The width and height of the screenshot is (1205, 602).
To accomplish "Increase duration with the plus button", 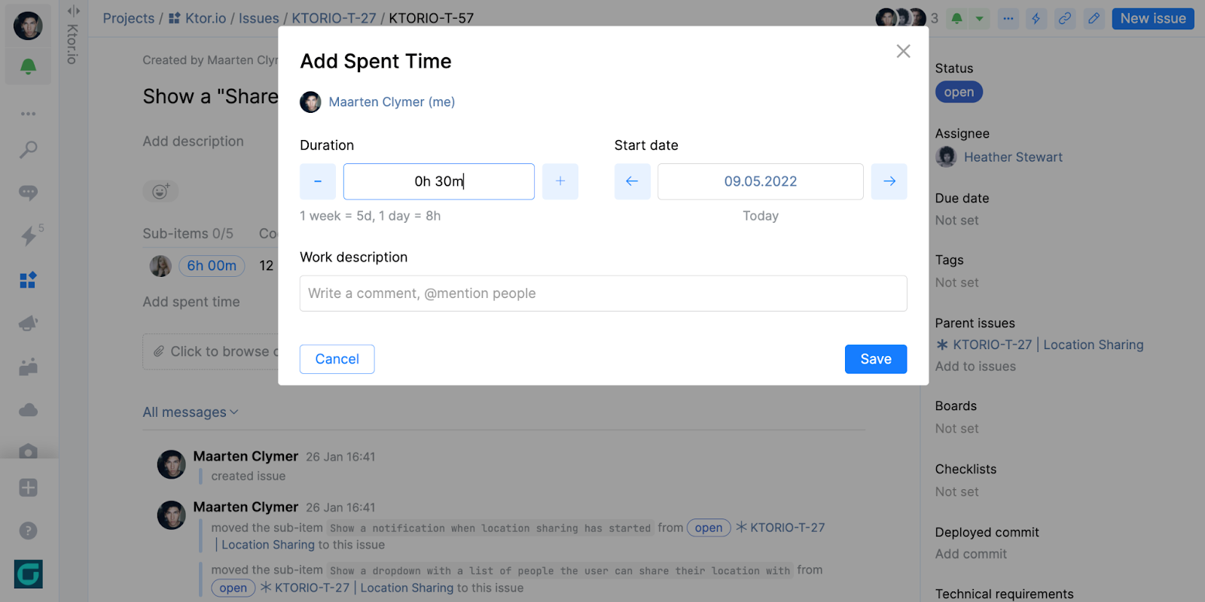I will click(560, 181).
